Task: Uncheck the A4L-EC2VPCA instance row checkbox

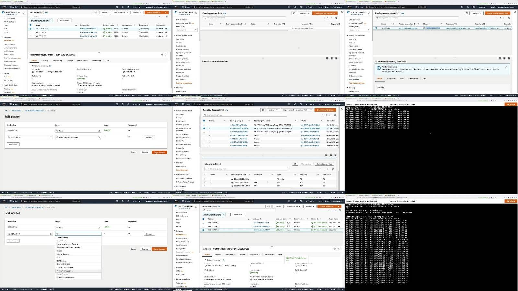Action: (x=31, y=28)
